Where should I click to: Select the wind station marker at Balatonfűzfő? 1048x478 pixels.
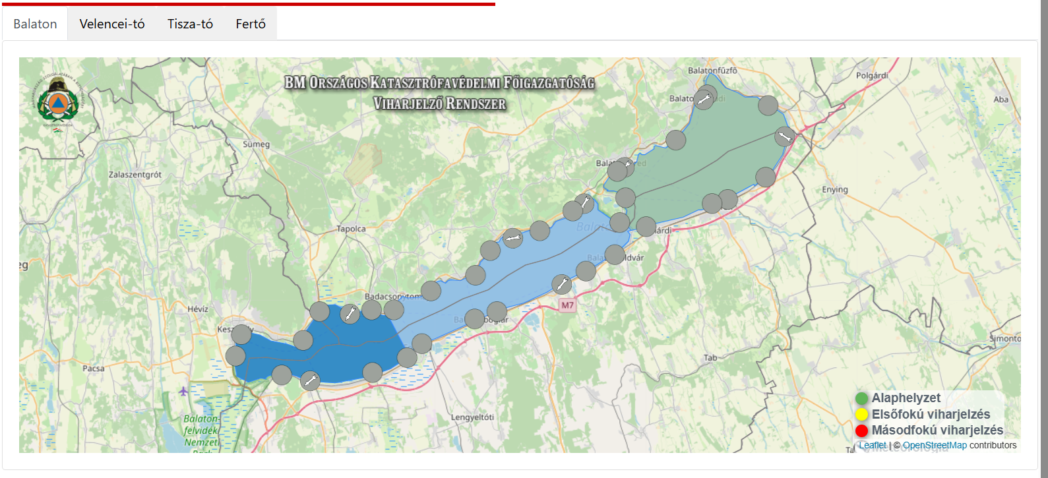[x=704, y=100]
